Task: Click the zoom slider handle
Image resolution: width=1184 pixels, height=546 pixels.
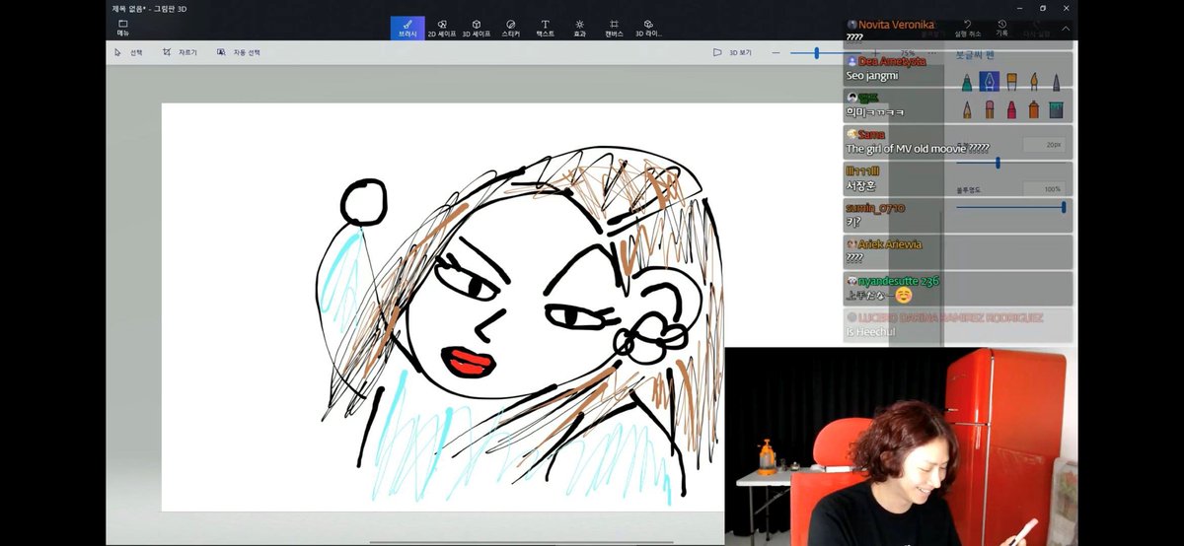Action: pyautogui.click(x=817, y=52)
